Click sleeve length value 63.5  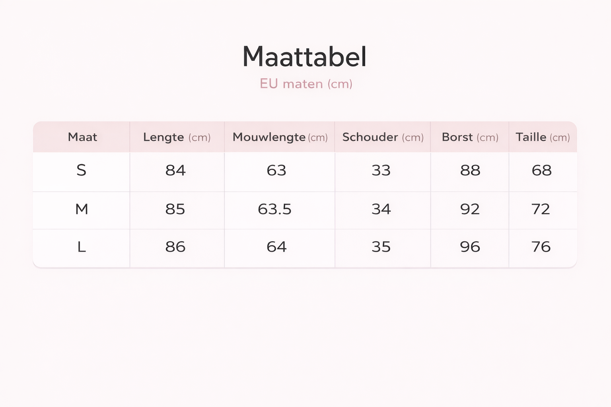coord(274,209)
